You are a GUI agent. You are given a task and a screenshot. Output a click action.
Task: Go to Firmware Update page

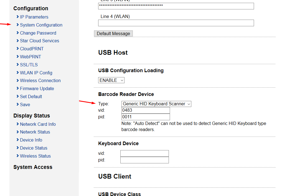tap(37, 88)
